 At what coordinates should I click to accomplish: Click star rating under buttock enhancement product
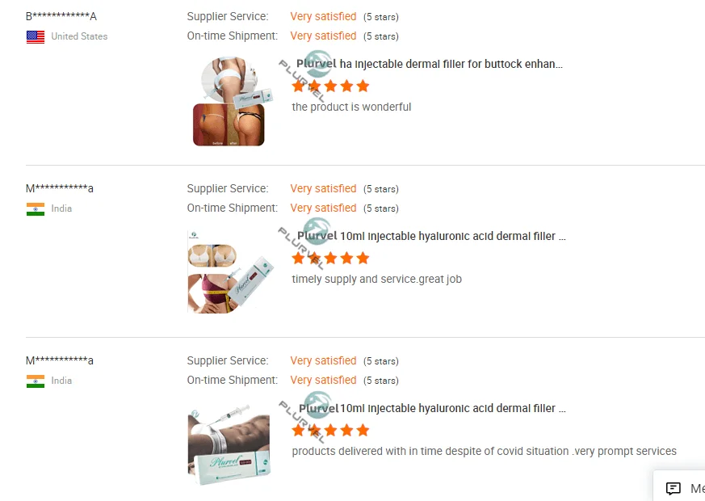330,86
